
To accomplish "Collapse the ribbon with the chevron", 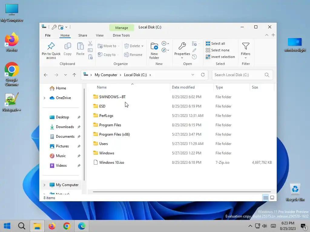I will click(x=267, y=35).
